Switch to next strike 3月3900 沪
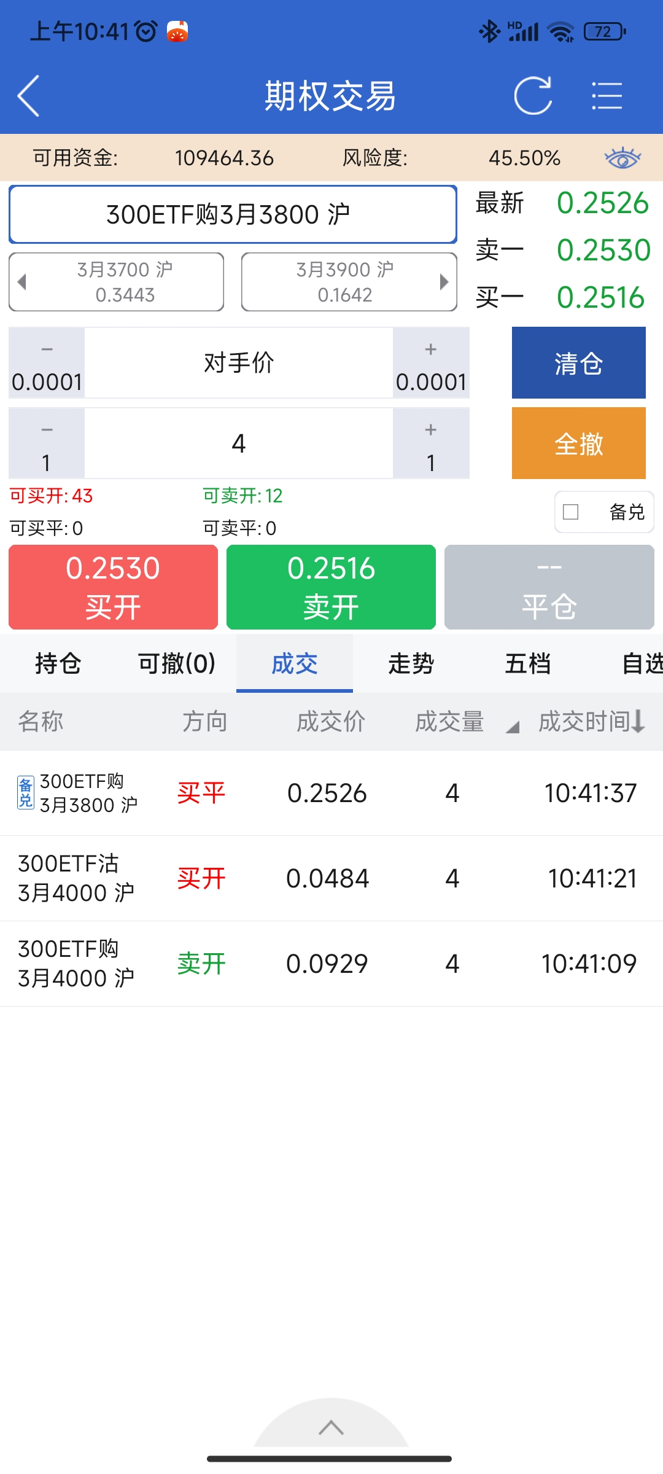This screenshot has height=1474, width=663. [349, 282]
